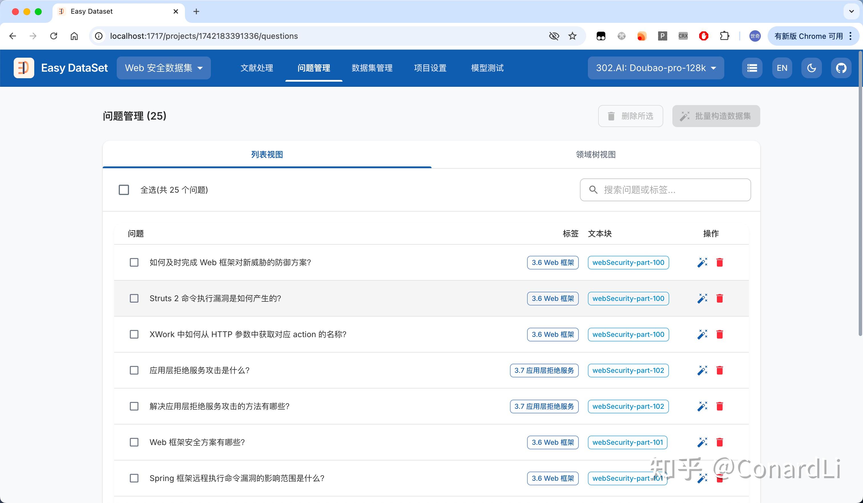Open the project on GitHub icon

click(x=841, y=67)
